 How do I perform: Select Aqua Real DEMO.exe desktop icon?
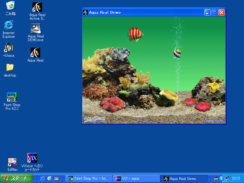36,33
